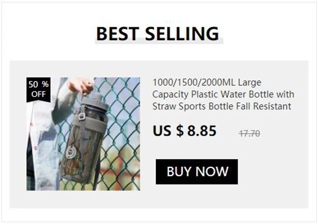
Task: Click the word SELLING in the heading
Action: click(x=182, y=33)
